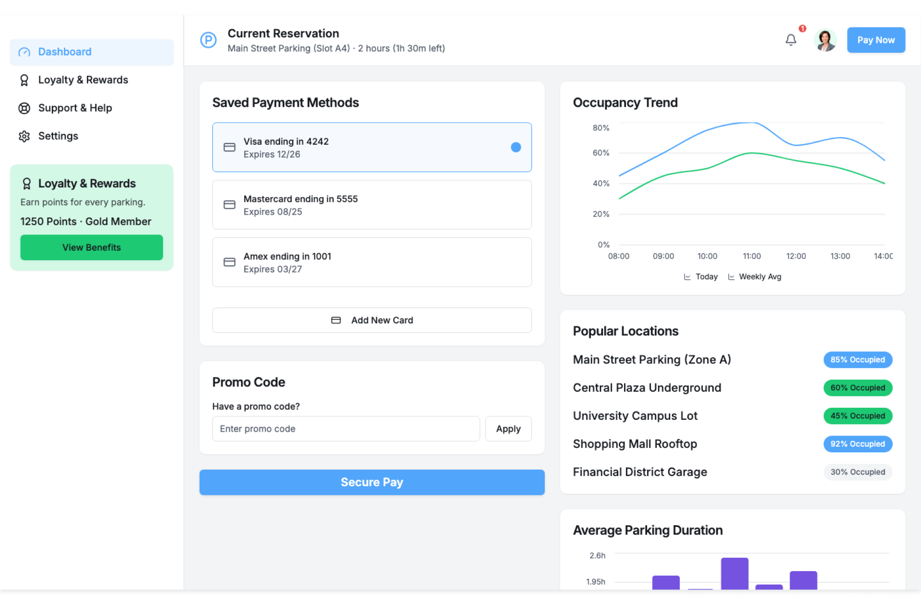Click the Settings gear icon
921x598 pixels.
24,136
